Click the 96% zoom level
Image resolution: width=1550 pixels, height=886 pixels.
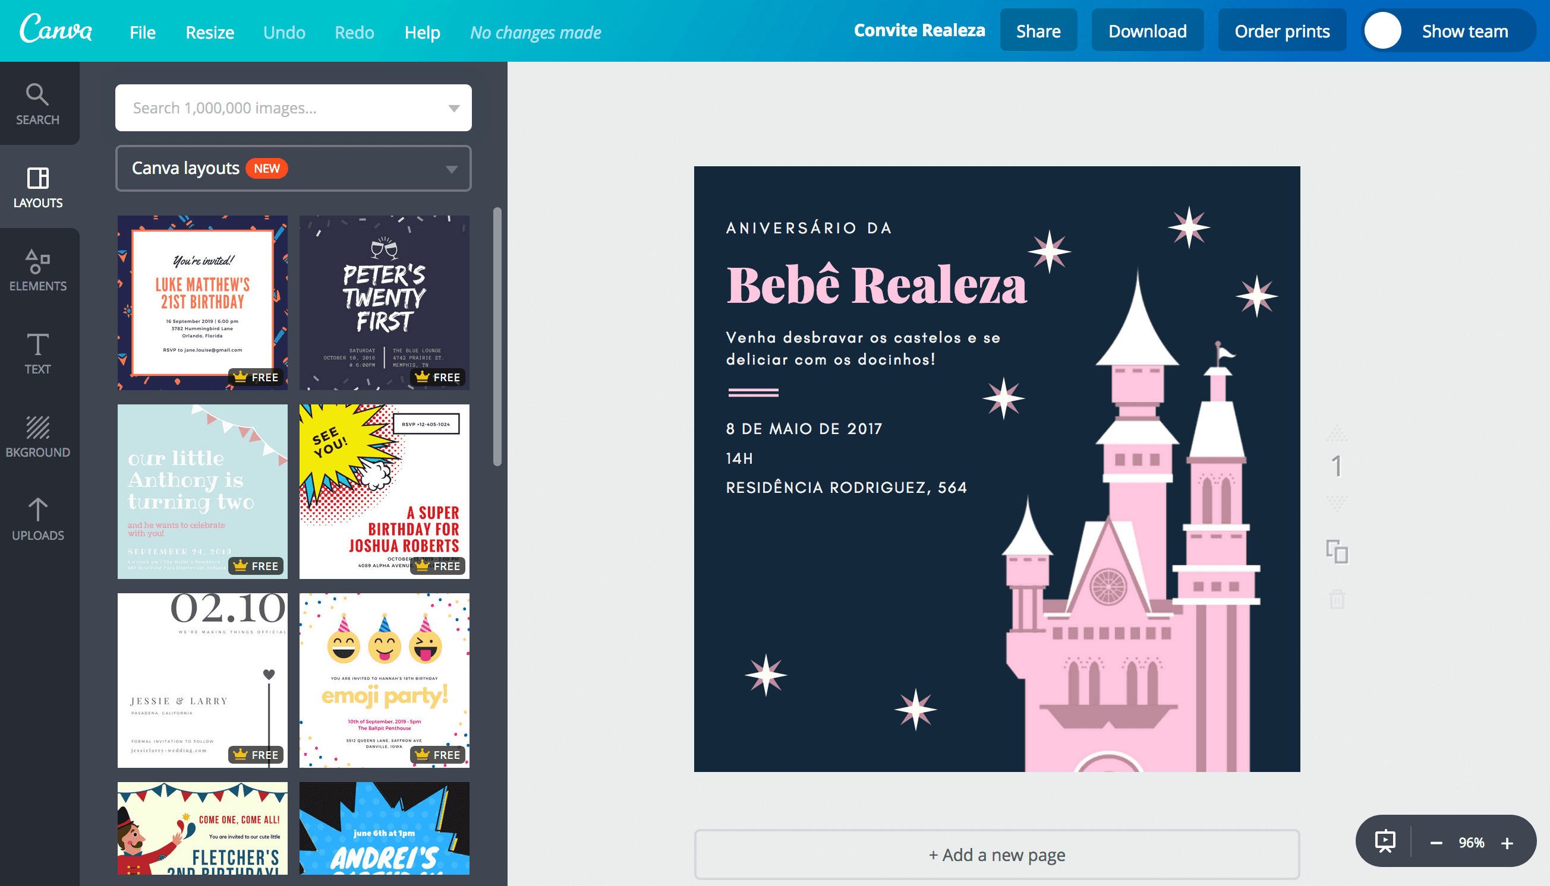tap(1472, 843)
